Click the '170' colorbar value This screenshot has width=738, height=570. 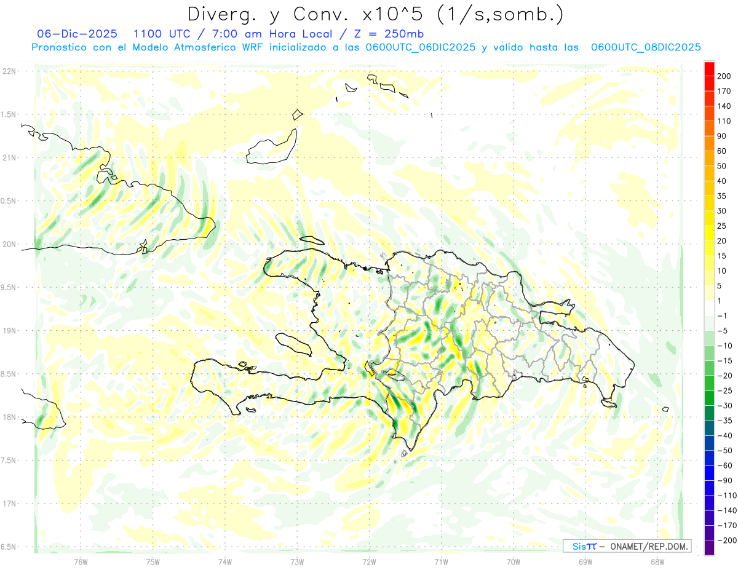point(724,91)
